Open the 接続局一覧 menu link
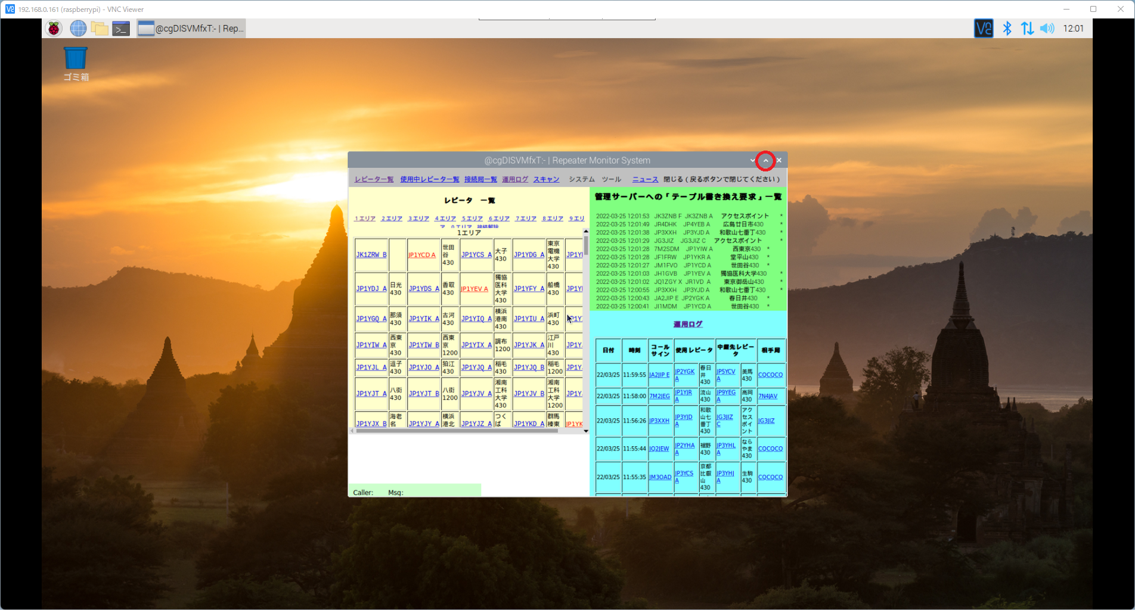The width and height of the screenshot is (1135, 610). [480, 179]
